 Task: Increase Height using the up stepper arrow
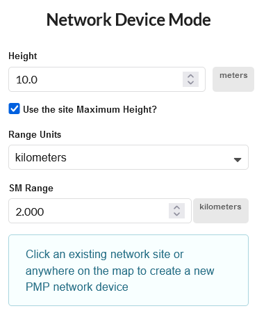(x=190, y=76)
